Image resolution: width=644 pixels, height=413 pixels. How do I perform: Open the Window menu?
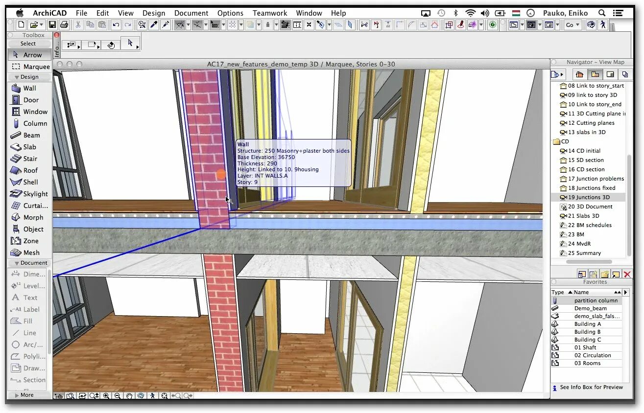(x=309, y=13)
